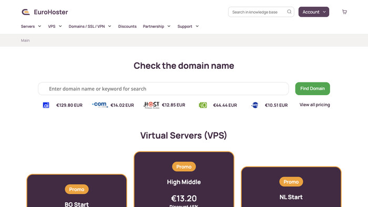Expand the Support menu chevron

197,26
